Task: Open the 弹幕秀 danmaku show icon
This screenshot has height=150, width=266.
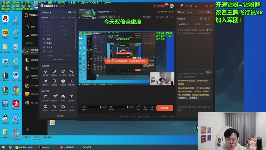Action: pyautogui.click(x=45, y=107)
